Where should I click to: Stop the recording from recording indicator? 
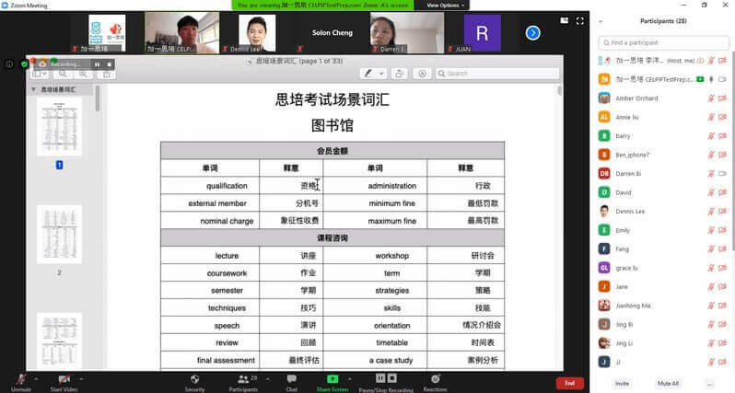click(108, 64)
